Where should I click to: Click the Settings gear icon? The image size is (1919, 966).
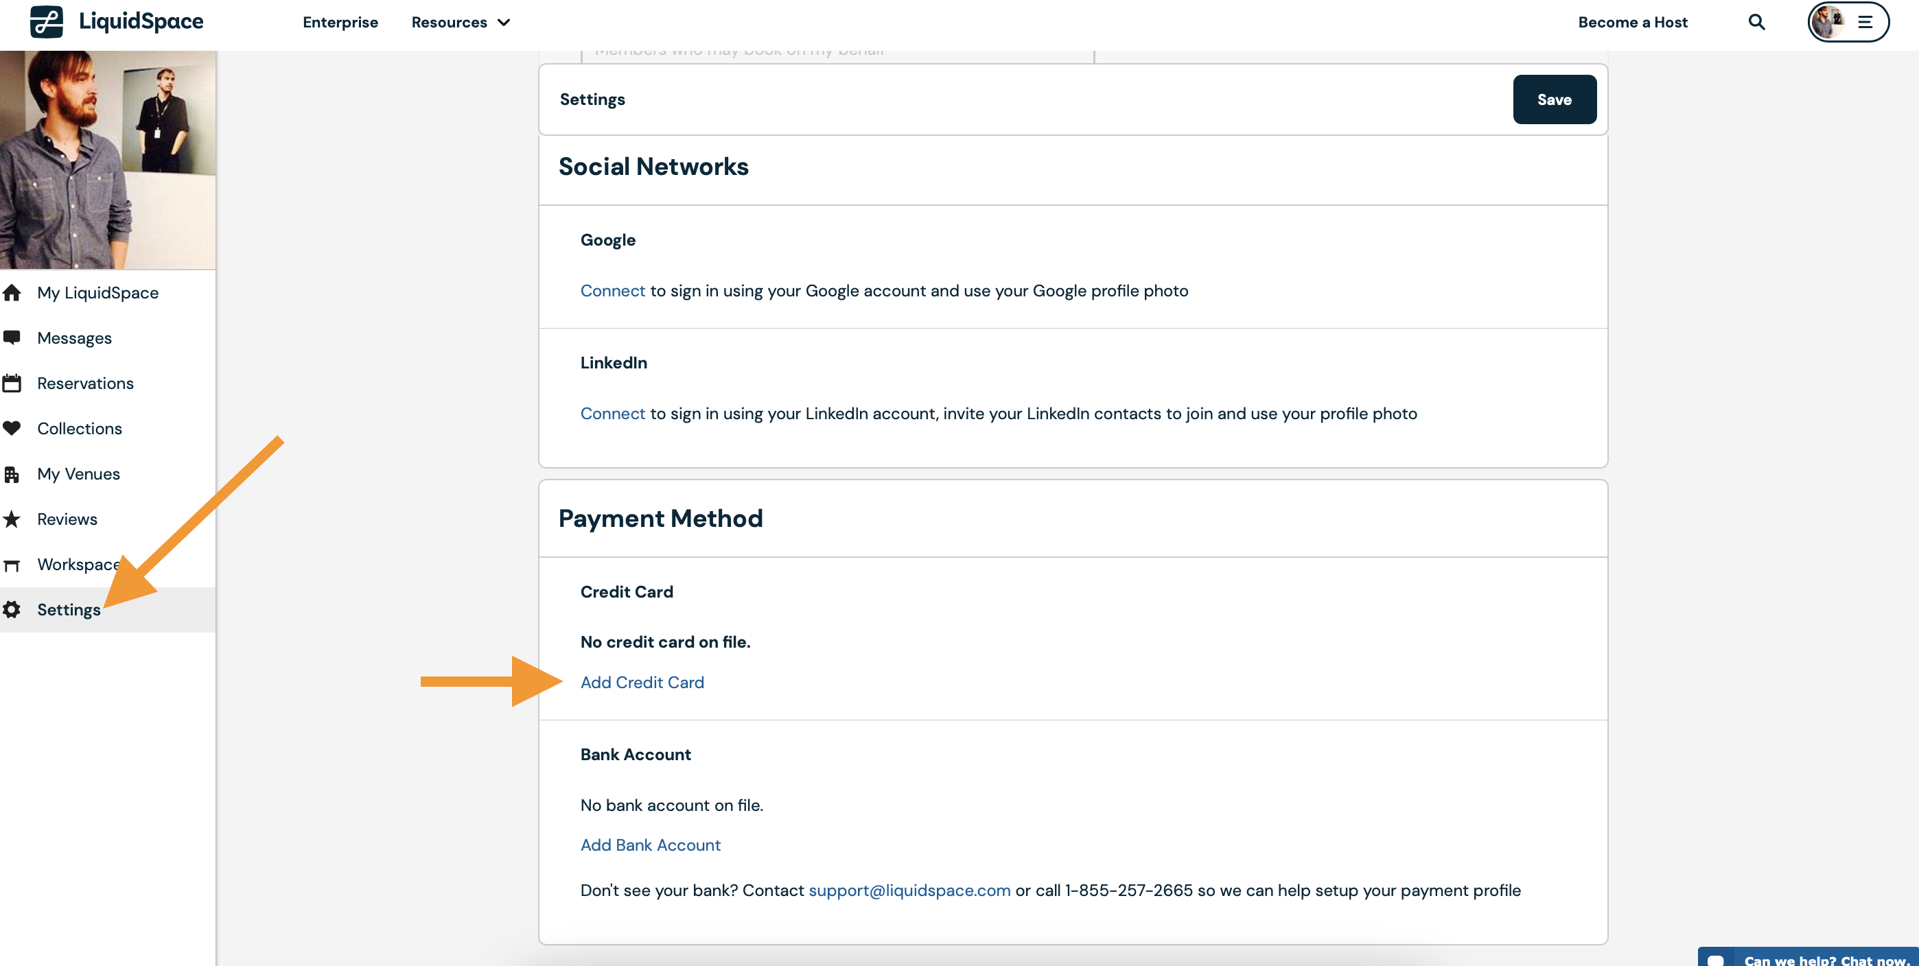[12, 609]
